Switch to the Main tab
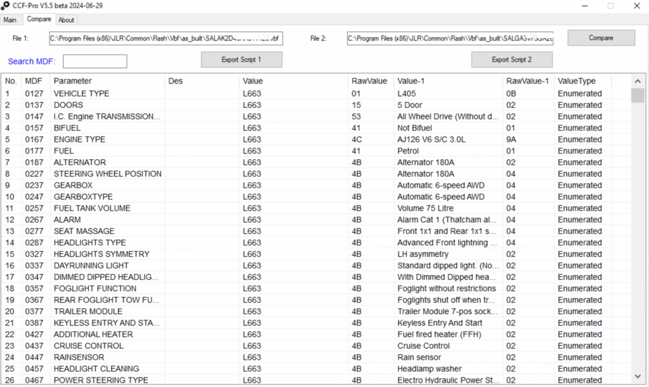The width and height of the screenshot is (649, 387). tap(11, 20)
